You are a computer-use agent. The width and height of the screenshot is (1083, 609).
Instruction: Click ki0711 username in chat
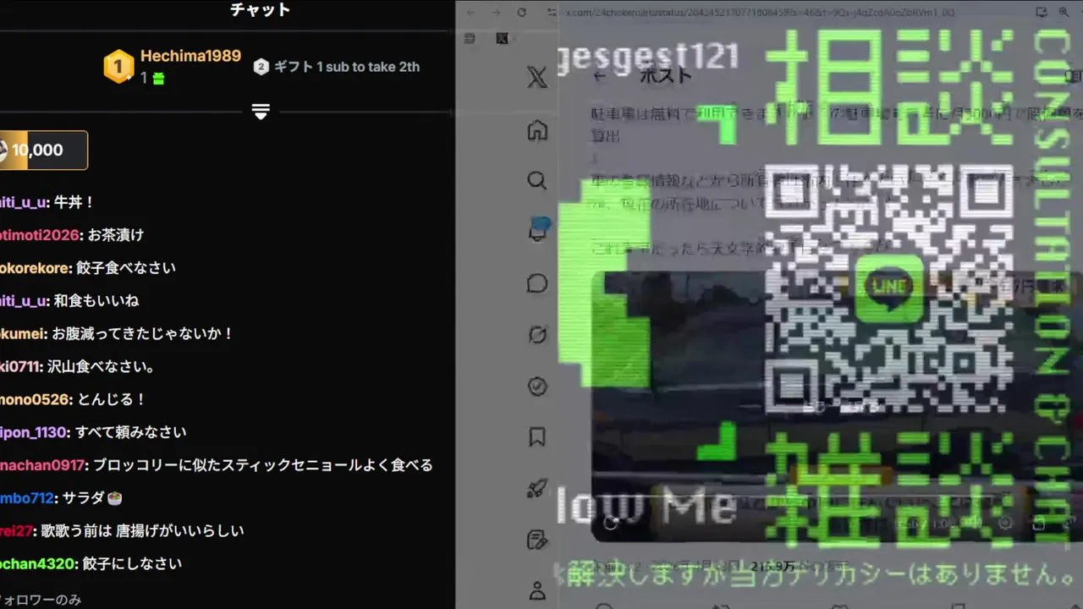pyautogui.click(x=19, y=367)
